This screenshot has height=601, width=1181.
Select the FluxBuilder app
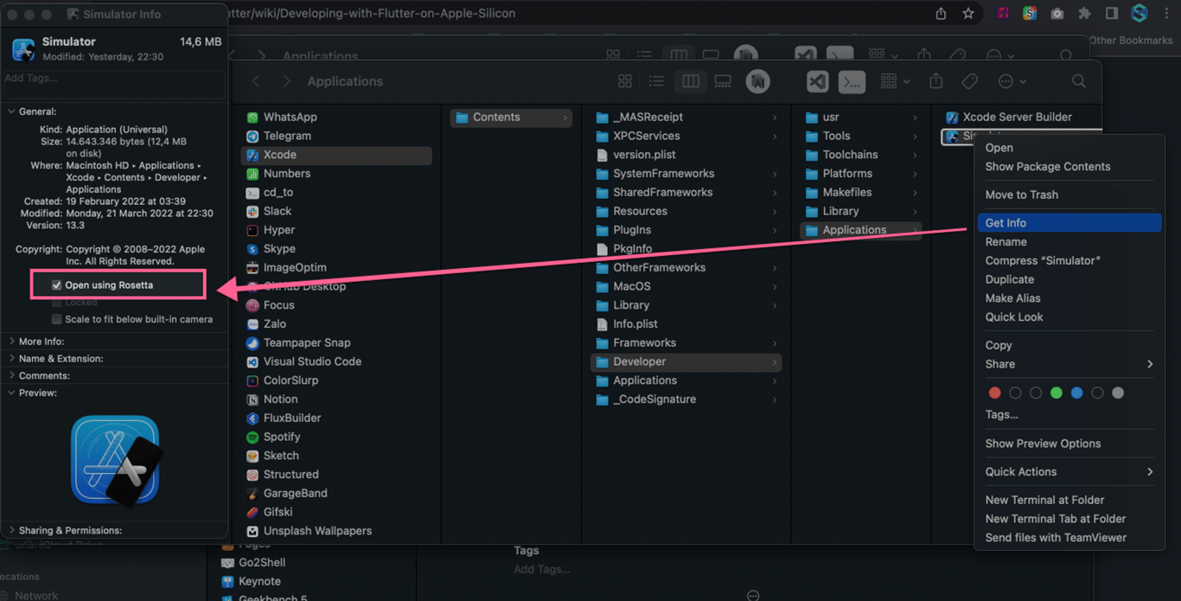(x=291, y=418)
